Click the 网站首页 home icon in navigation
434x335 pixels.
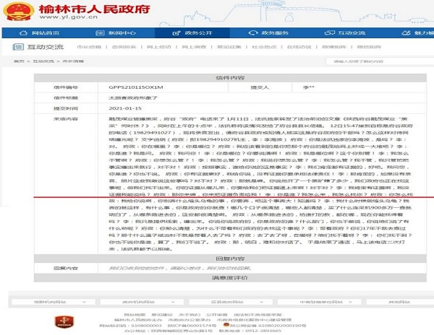click(38, 32)
